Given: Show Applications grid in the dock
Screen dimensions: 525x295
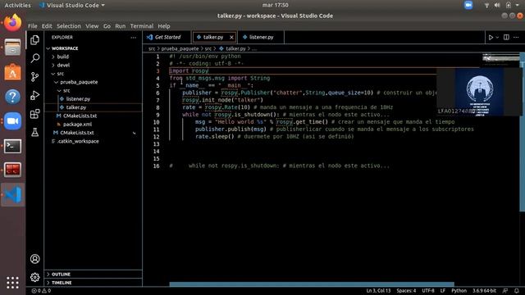Looking at the screenshot, I should tap(13, 283).
